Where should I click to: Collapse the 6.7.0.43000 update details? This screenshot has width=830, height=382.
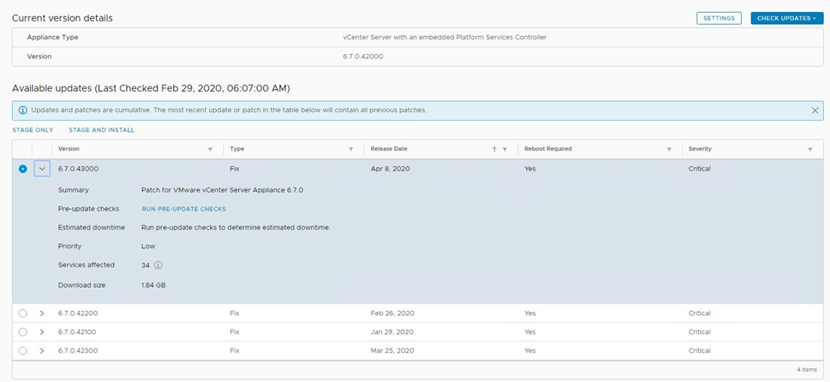(x=42, y=169)
